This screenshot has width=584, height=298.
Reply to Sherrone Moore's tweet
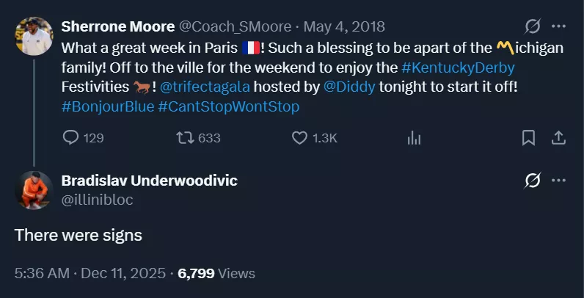(71, 137)
